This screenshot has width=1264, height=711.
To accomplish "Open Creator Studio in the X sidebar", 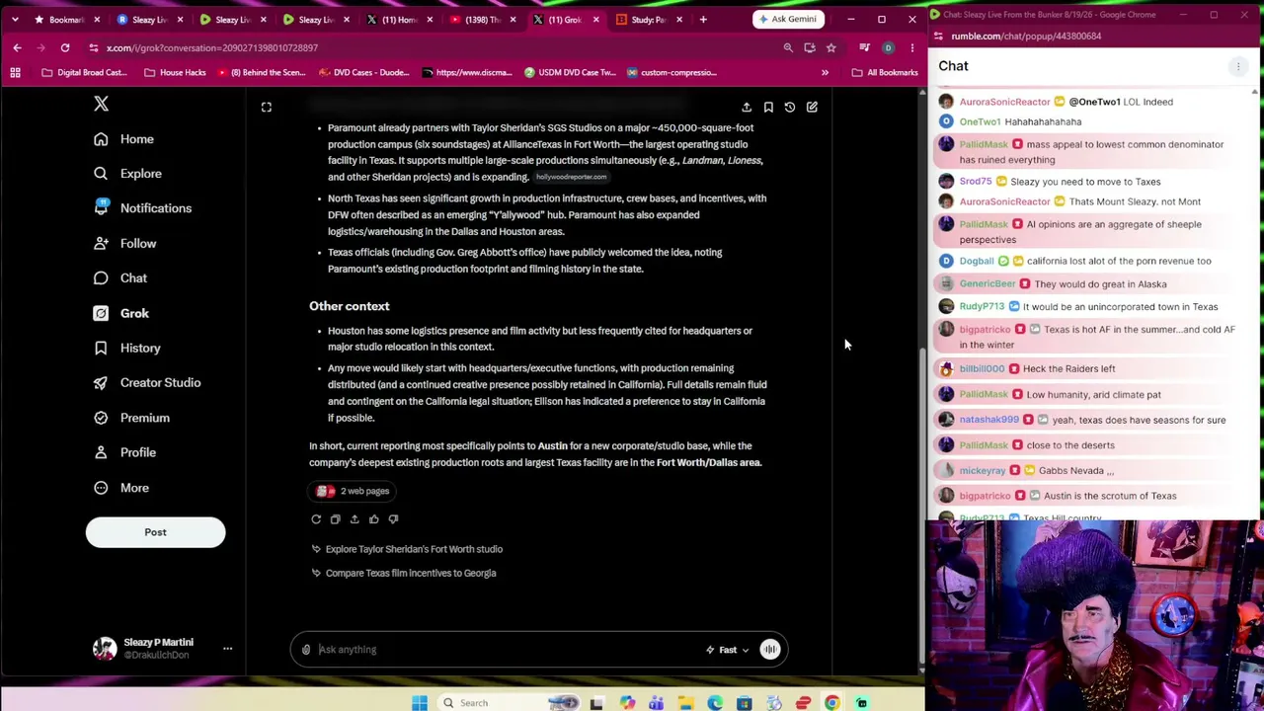I will pyautogui.click(x=146, y=383).
